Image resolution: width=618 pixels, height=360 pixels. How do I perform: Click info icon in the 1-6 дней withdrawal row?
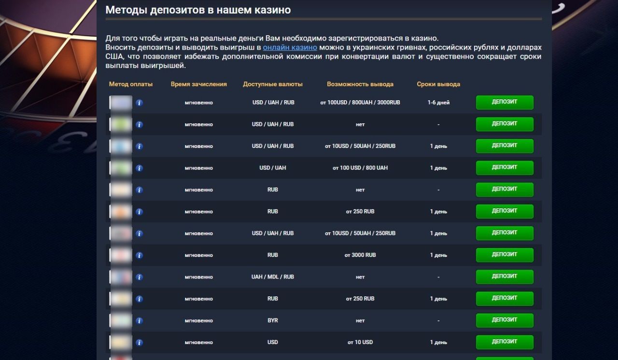(139, 103)
